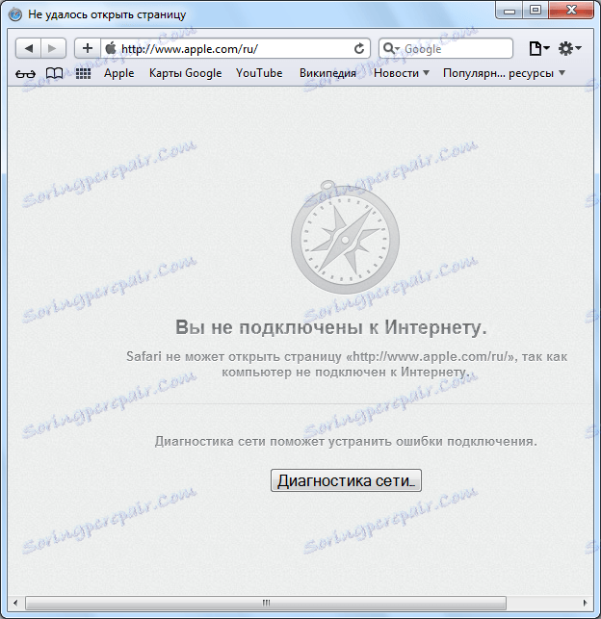Open the YouTube bookmark
The height and width of the screenshot is (619, 601).
click(259, 73)
